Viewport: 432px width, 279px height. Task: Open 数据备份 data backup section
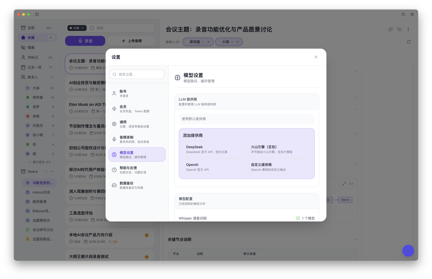pos(137,185)
